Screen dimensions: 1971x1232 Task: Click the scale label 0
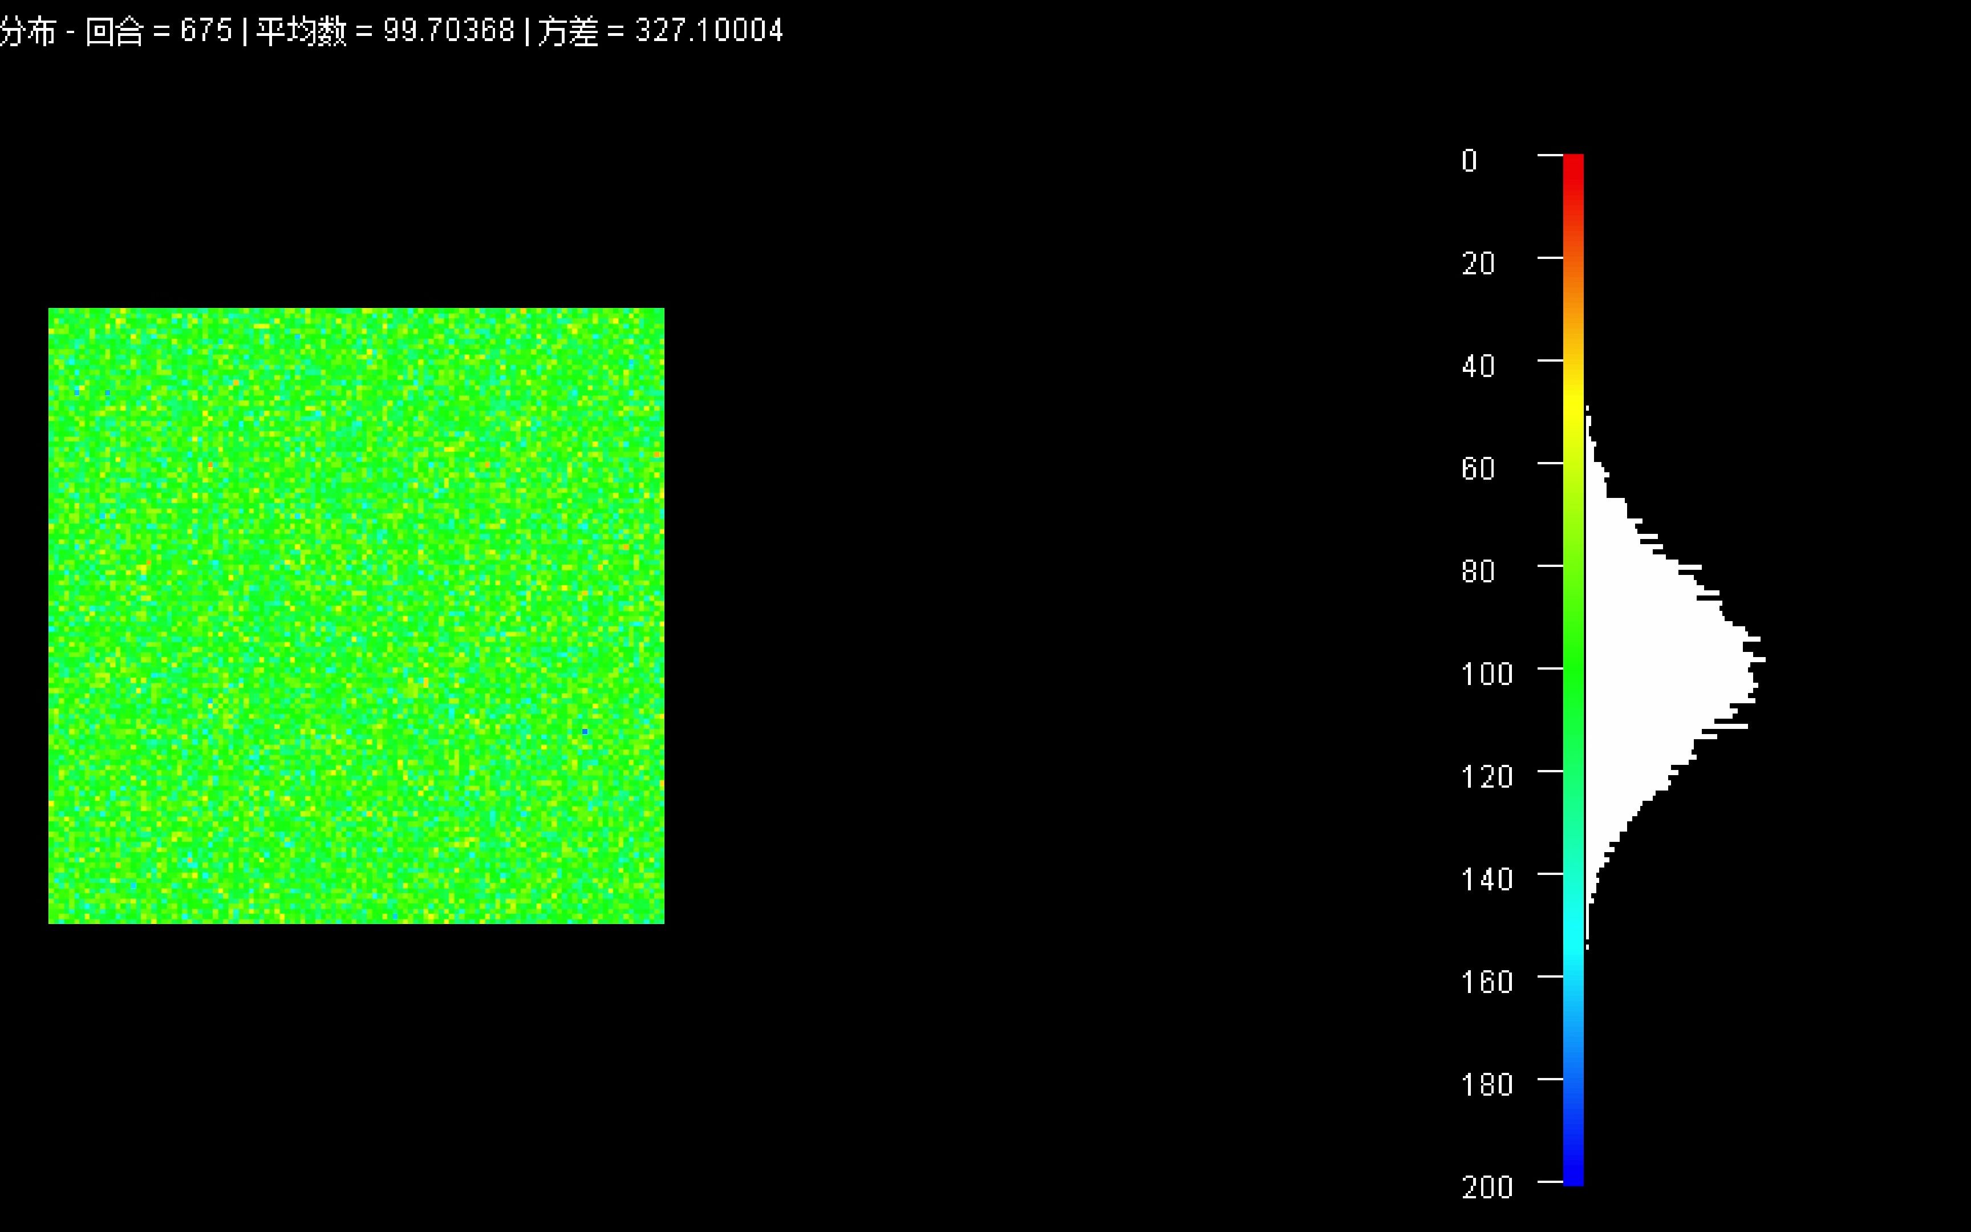click(1469, 160)
